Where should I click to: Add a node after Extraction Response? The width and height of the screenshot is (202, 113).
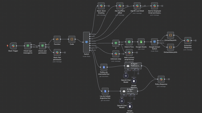coord(196,41)
